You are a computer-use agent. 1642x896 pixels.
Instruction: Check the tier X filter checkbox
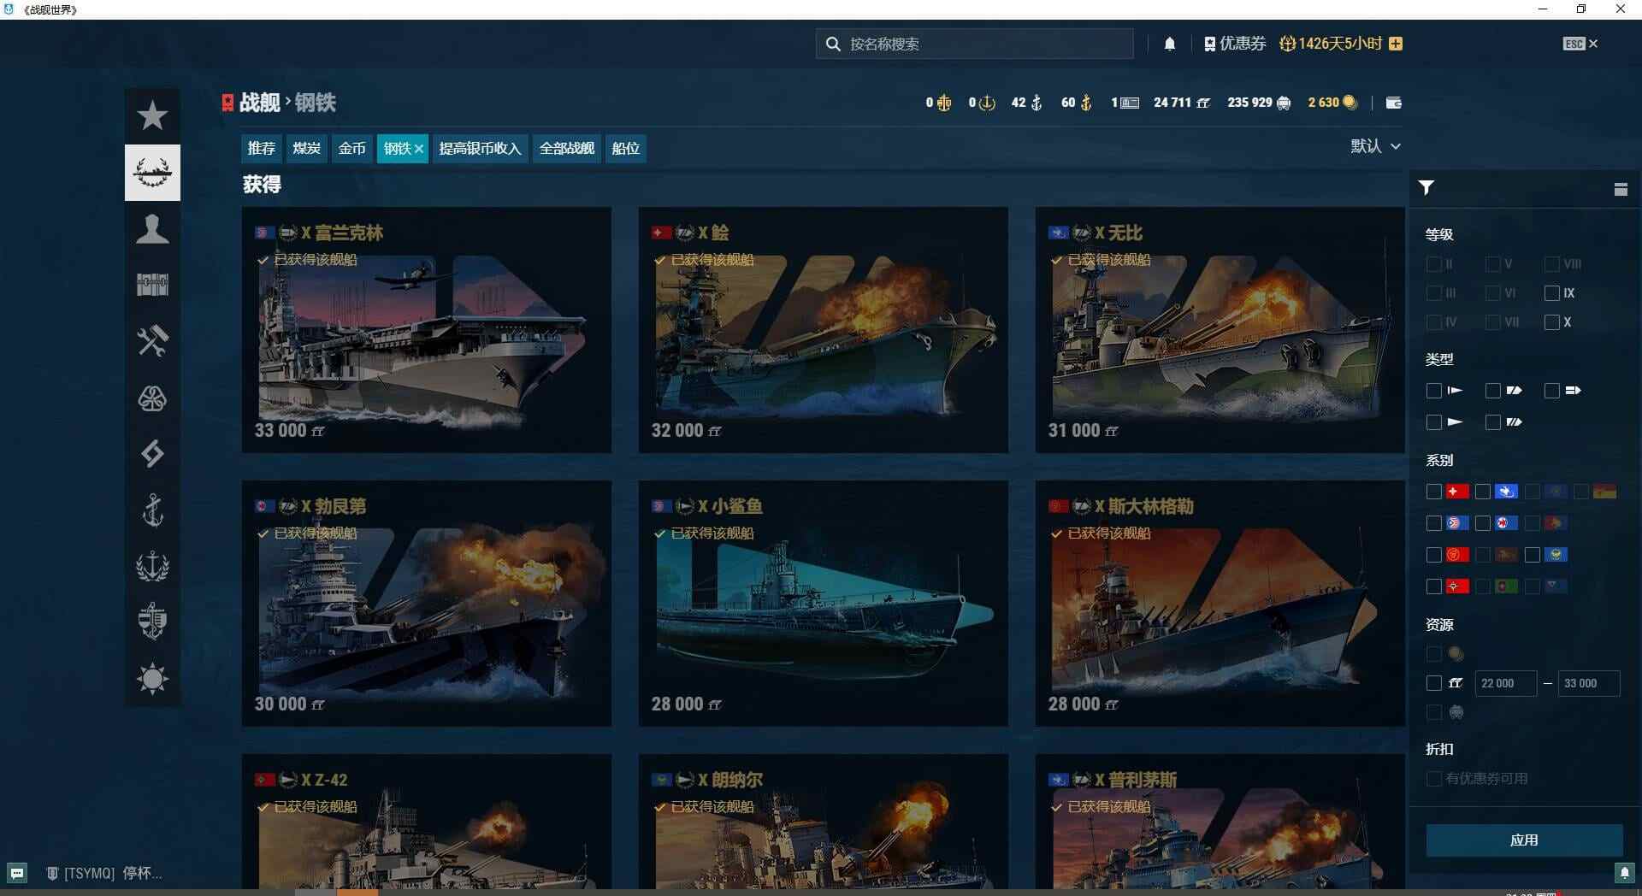coord(1551,322)
